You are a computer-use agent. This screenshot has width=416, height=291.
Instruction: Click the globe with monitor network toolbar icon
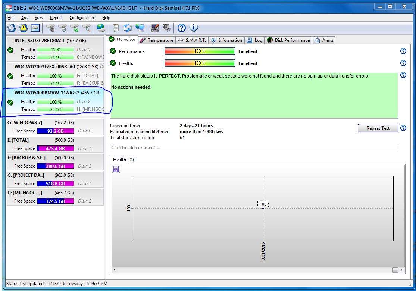[140, 28]
